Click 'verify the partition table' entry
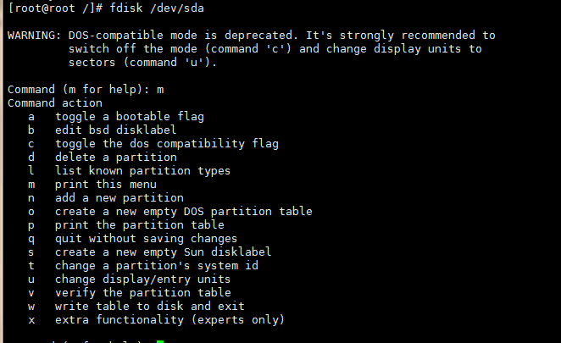This screenshot has width=561, height=343. point(130,292)
